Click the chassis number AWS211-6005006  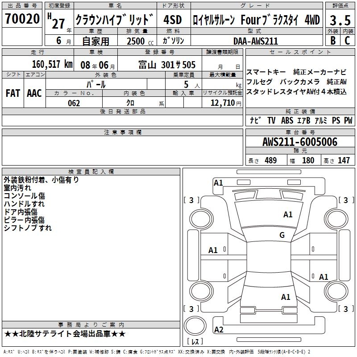coord(300,142)
